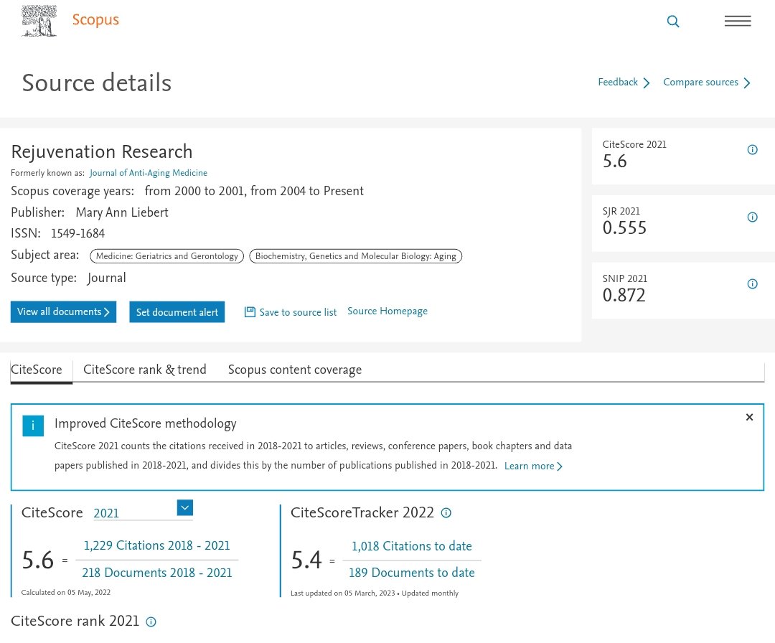Click the Elsevier tree logo
Image resolution: width=775 pixels, height=643 pixels.
pos(39,21)
